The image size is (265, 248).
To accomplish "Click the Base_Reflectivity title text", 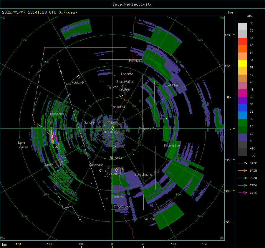I will point(132,4).
